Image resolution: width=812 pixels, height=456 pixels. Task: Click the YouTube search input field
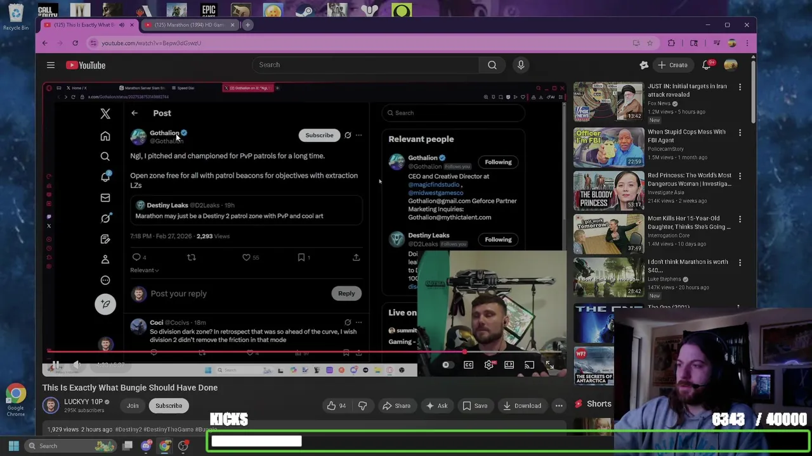click(x=366, y=65)
